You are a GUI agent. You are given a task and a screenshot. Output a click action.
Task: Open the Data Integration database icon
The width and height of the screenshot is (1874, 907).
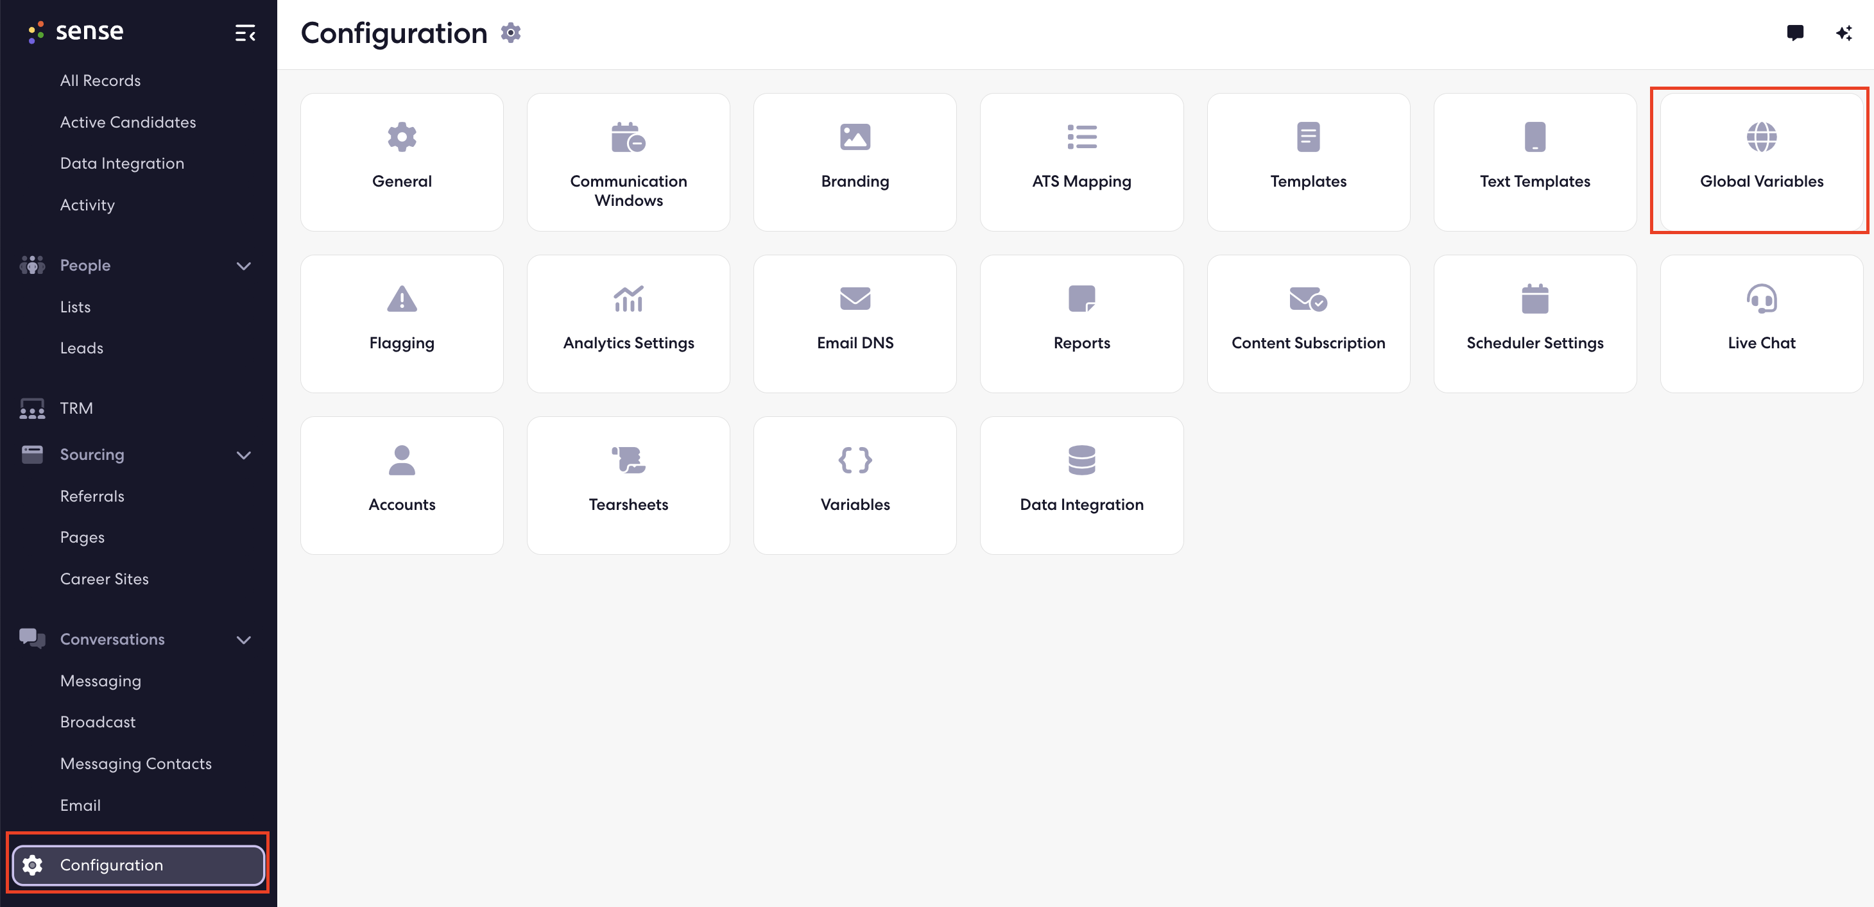(1082, 460)
